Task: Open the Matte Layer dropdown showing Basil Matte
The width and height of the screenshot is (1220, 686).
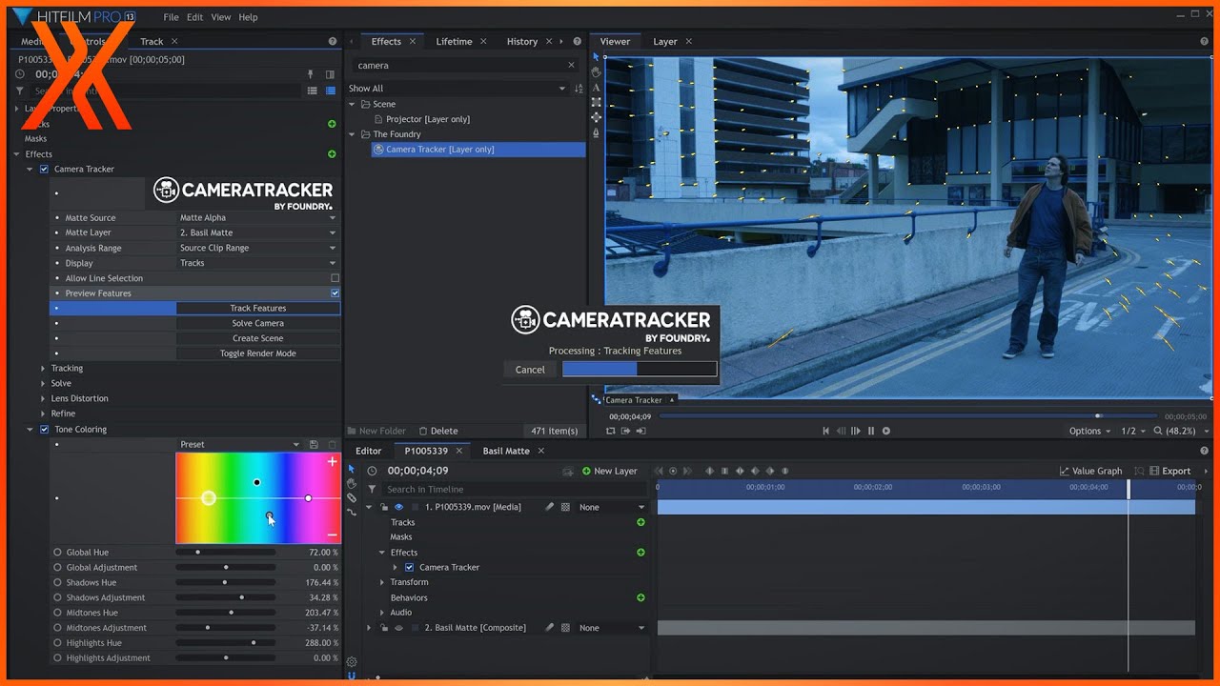Action: (256, 232)
